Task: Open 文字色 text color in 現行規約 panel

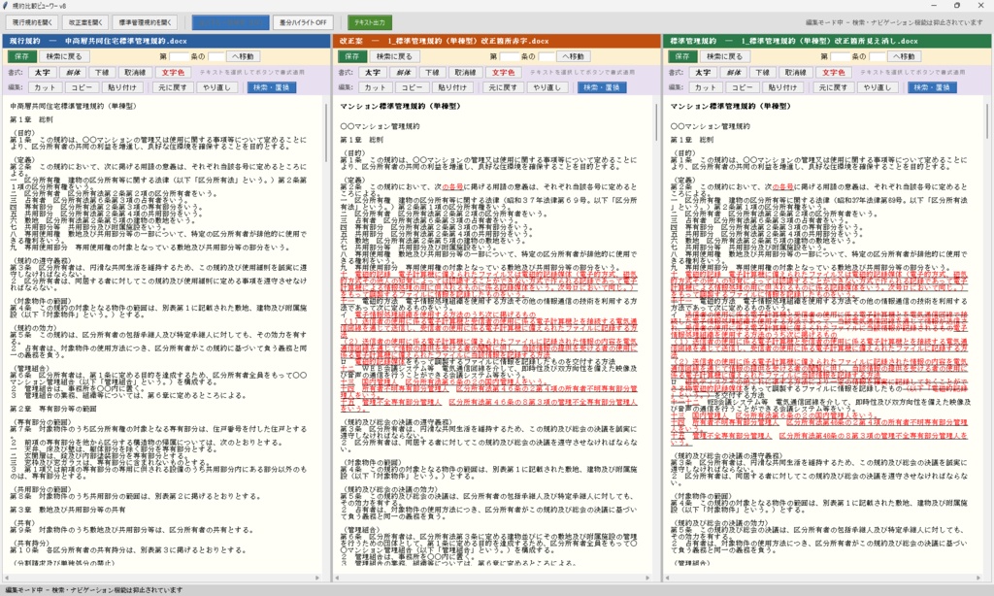Action: tap(173, 72)
